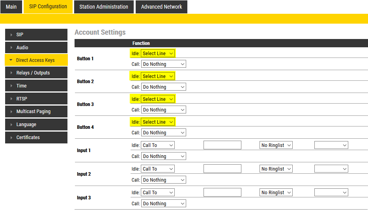Expand the Audio sidebar arrow

click(11, 48)
